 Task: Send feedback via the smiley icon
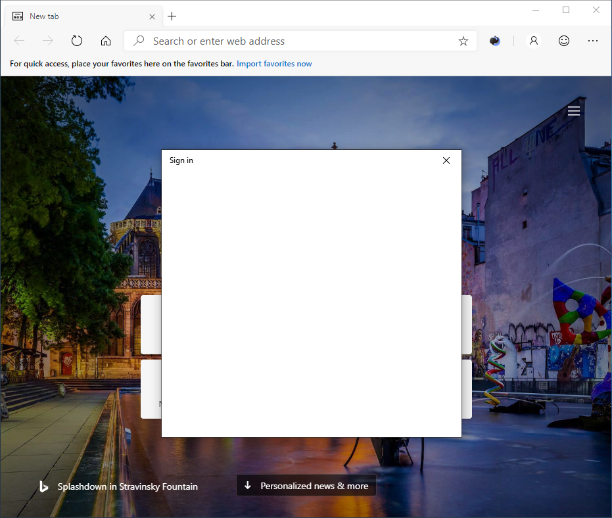pyautogui.click(x=564, y=40)
